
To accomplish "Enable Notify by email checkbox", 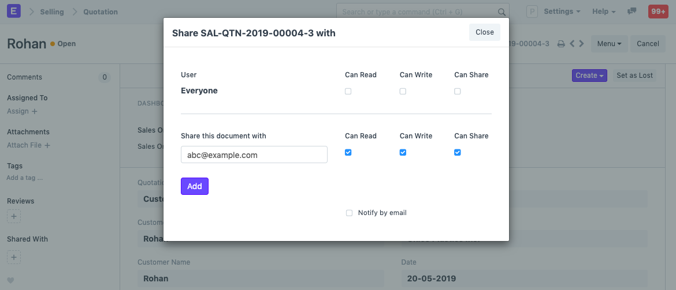I will (x=349, y=213).
